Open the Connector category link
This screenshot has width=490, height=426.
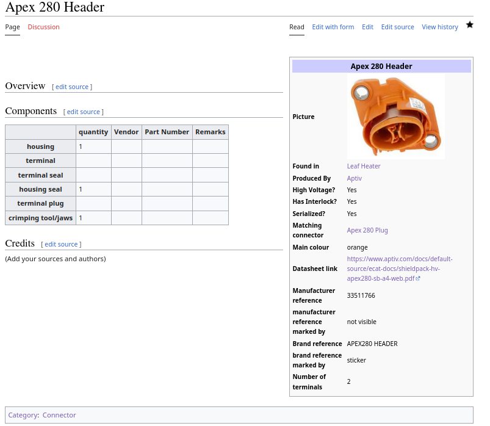pos(59,415)
